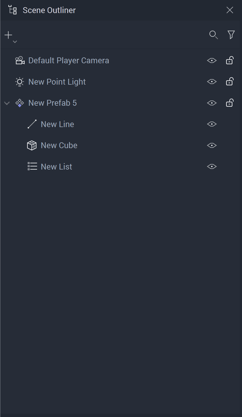242x417 pixels.
Task: Toggle visibility of New Line
Action: pos(212,124)
